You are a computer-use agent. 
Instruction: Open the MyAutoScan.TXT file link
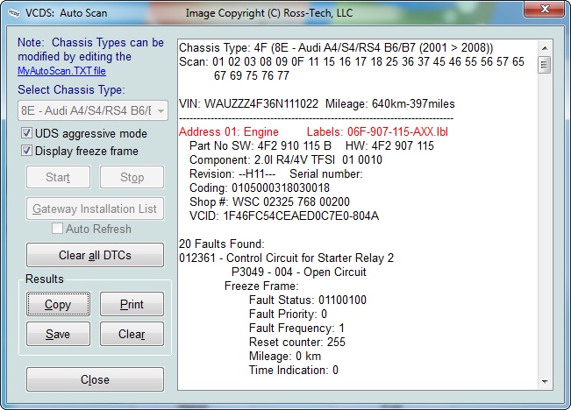click(x=61, y=71)
